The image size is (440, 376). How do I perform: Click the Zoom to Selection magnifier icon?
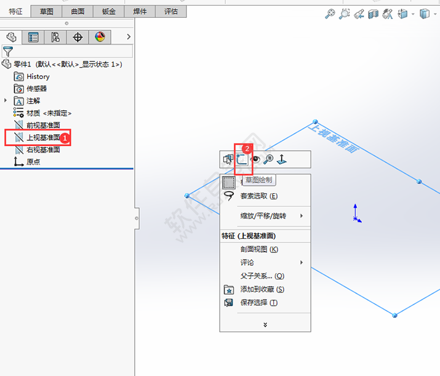tap(268, 159)
